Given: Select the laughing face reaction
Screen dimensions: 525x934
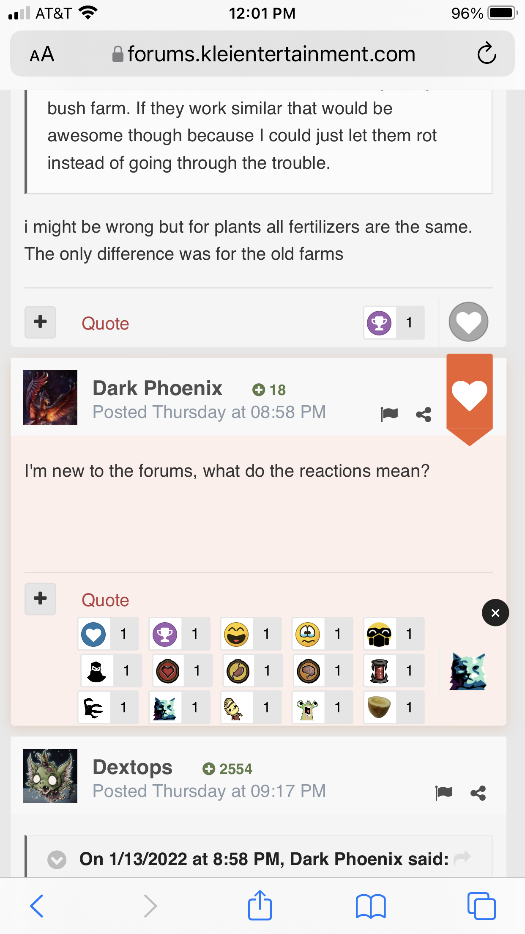Looking at the screenshot, I should coord(237,634).
